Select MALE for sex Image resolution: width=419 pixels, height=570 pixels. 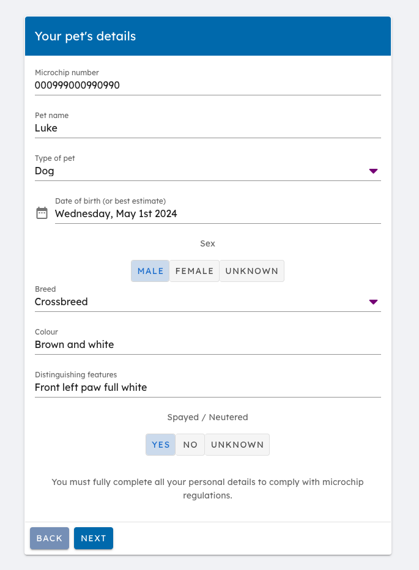pos(150,271)
